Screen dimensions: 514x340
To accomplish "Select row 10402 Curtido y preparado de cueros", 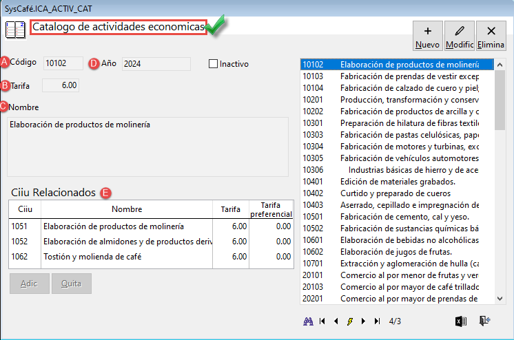I will pyautogui.click(x=397, y=193).
